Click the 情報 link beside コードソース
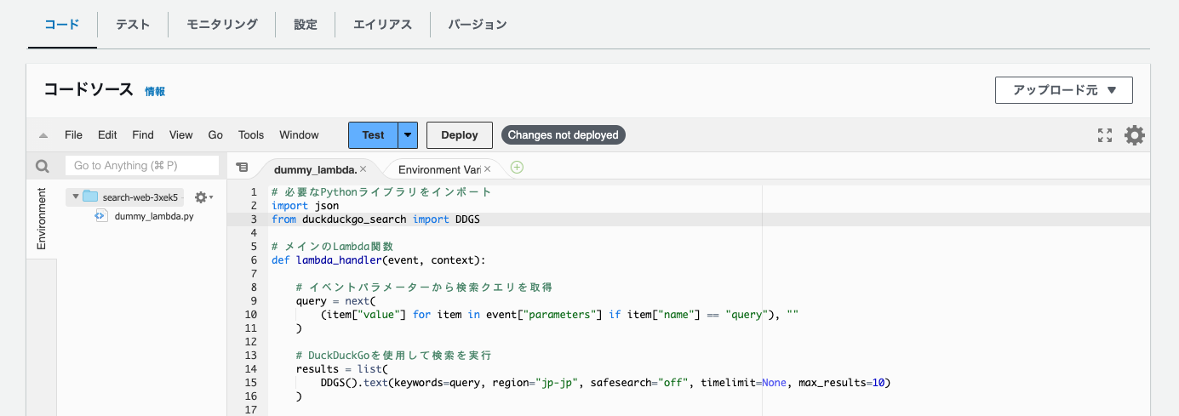 click(x=155, y=91)
